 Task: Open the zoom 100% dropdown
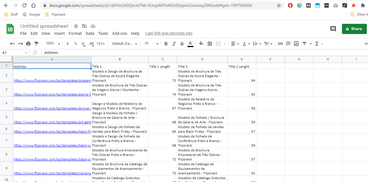click(x=53, y=44)
